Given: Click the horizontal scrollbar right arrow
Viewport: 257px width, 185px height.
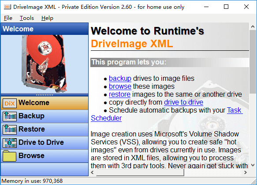Looking at the screenshot, I should click(246, 172).
